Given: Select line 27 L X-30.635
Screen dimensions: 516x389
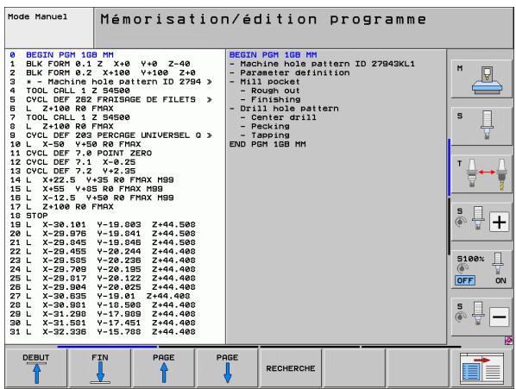Looking at the screenshot, I should 100,296.
